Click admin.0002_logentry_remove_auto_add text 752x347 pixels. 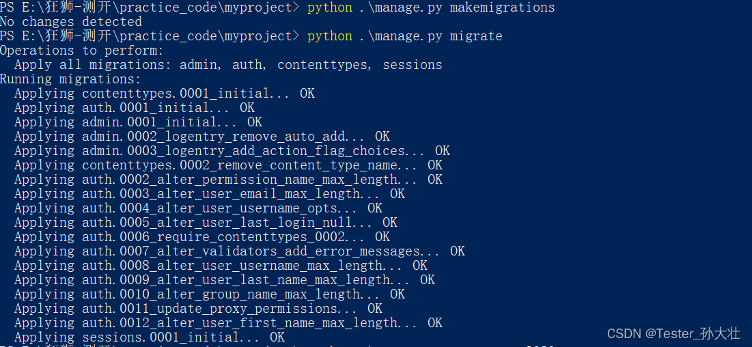pyautogui.click(x=223, y=137)
